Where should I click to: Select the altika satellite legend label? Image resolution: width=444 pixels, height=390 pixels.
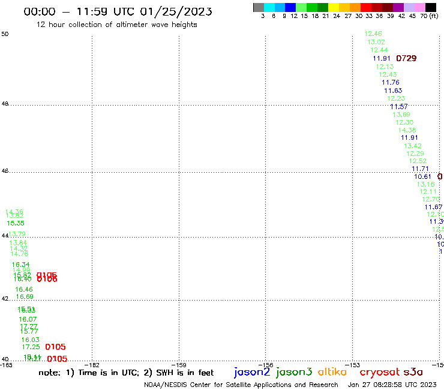[332, 372]
